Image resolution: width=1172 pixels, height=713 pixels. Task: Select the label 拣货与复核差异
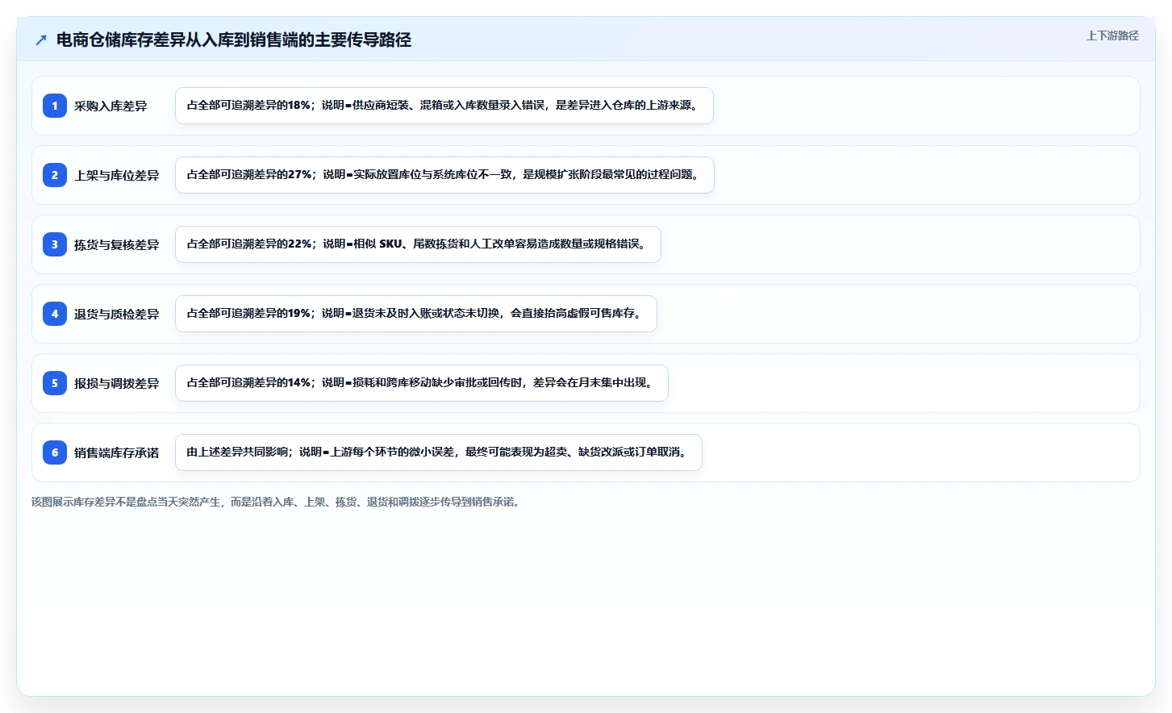tap(117, 244)
